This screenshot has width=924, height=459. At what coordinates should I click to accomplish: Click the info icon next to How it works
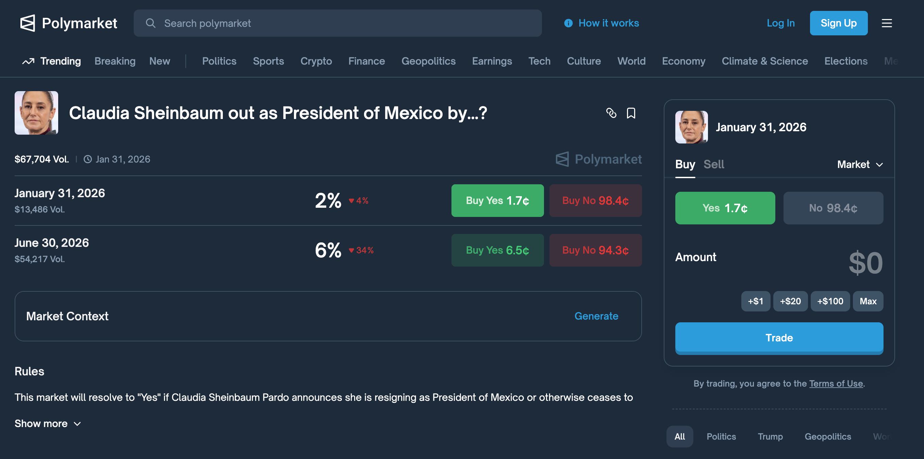(x=568, y=23)
